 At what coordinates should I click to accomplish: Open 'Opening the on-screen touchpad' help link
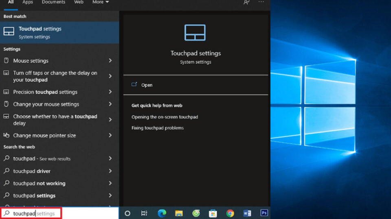click(165, 117)
